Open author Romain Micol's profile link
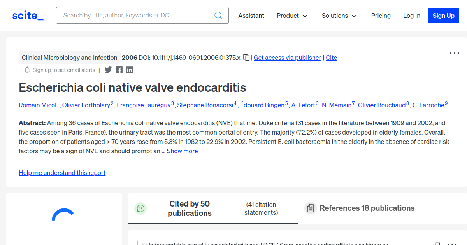 [38, 105]
